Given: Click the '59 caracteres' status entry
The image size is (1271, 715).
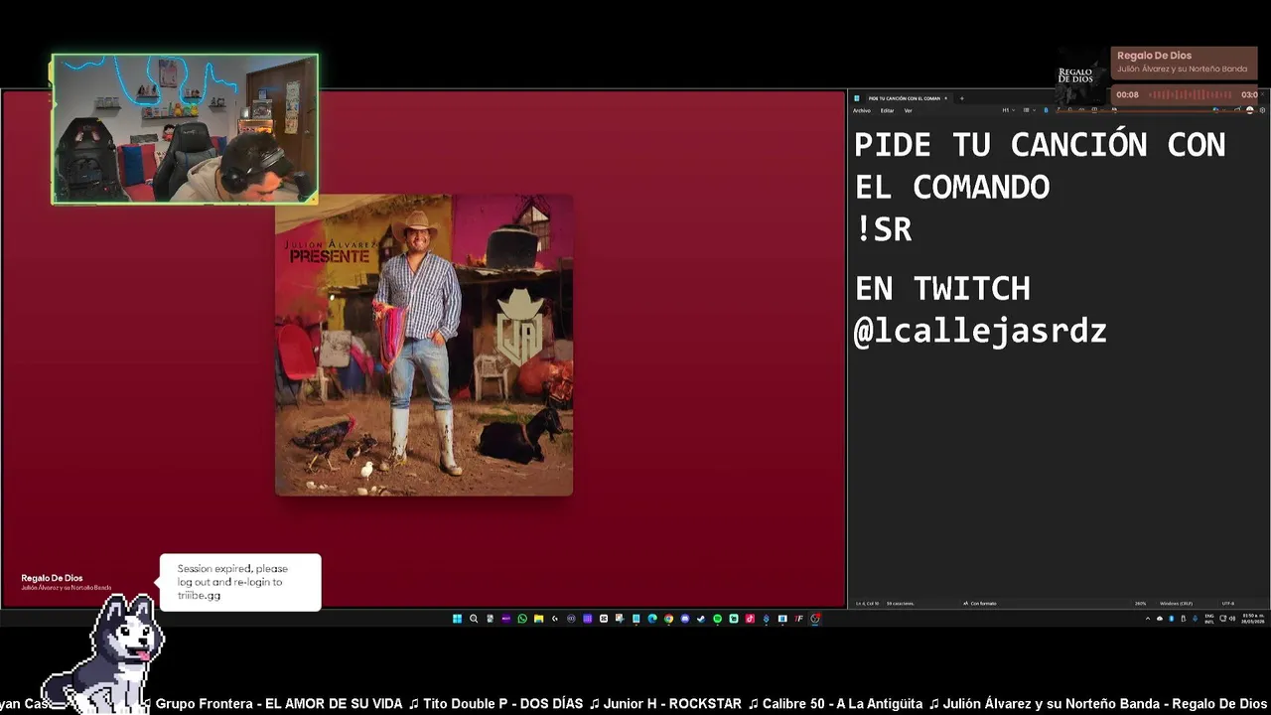Looking at the screenshot, I should [x=901, y=603].
